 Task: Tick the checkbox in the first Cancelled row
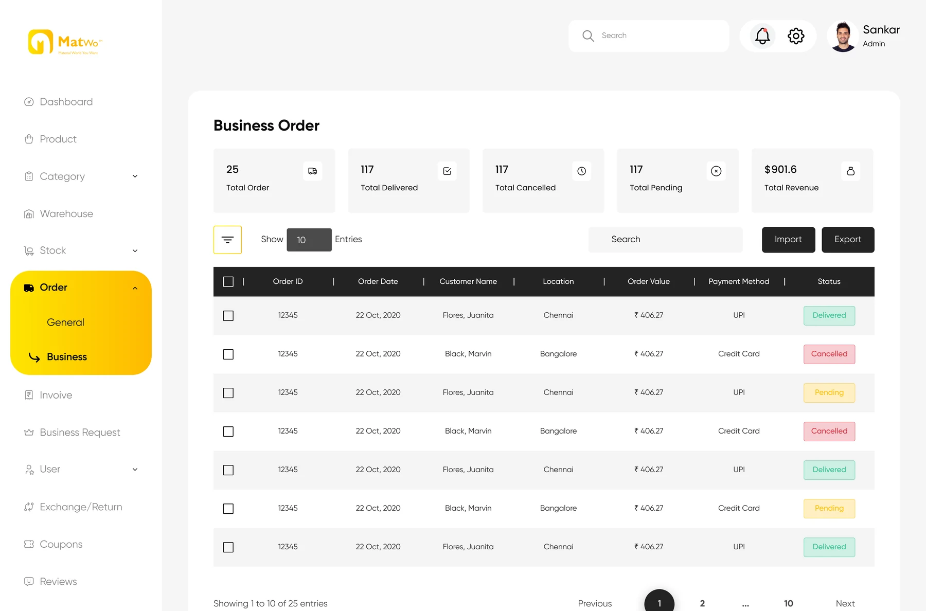pos(228,354)
